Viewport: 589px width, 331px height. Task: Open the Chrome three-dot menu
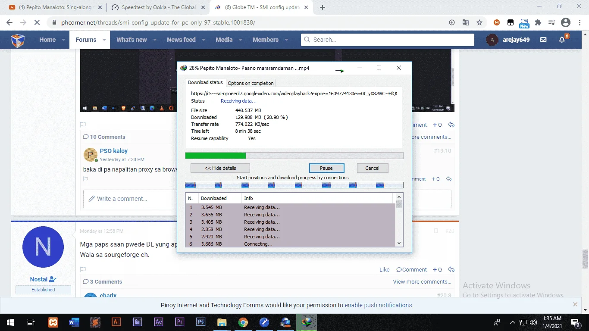(x=580, y=22)
